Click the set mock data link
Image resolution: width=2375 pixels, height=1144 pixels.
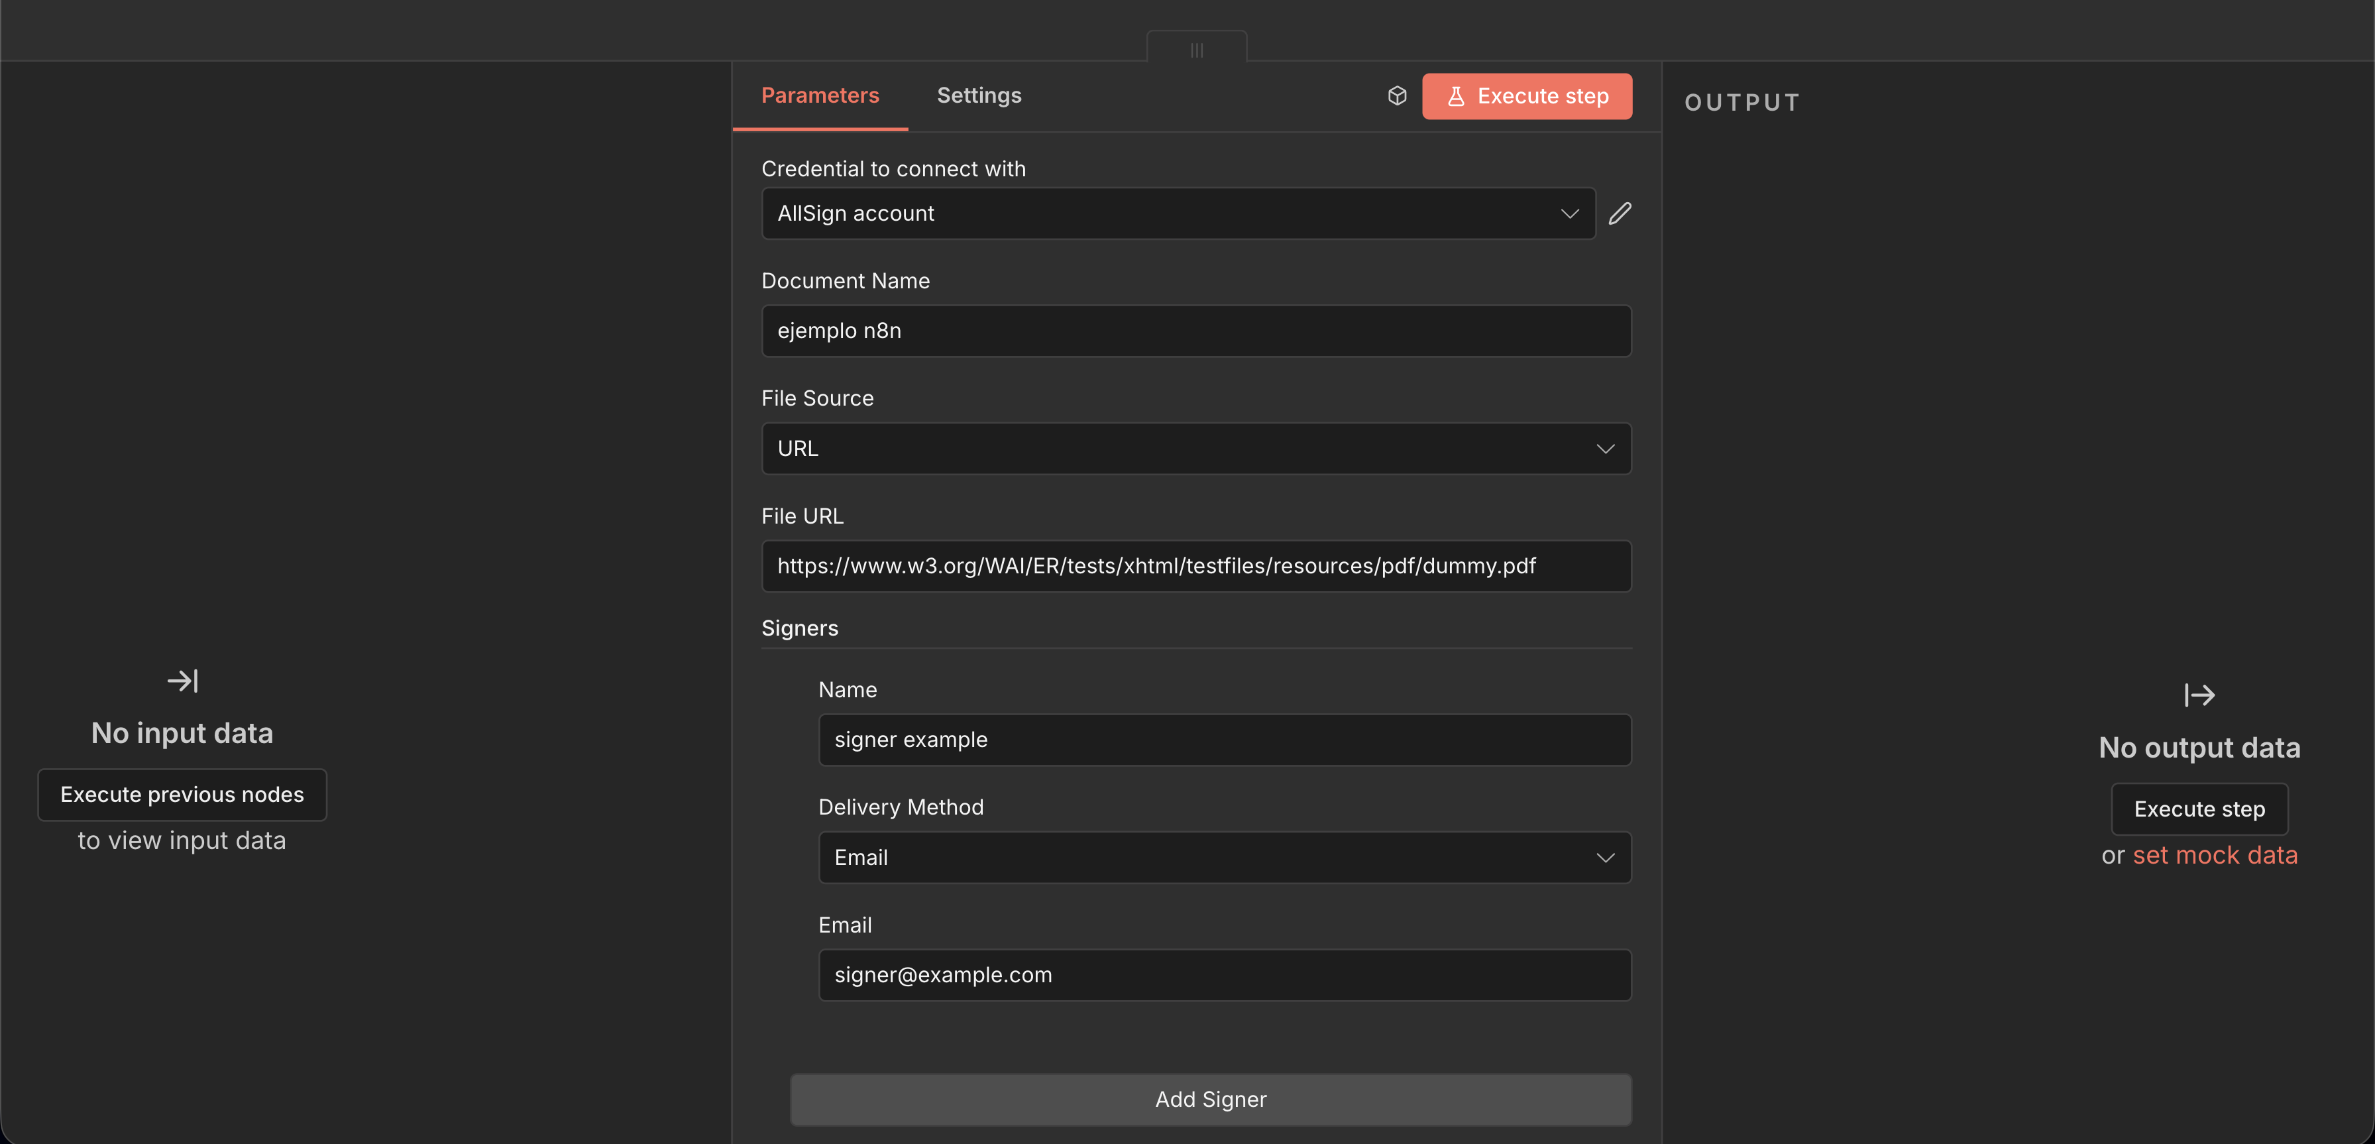2215,854
